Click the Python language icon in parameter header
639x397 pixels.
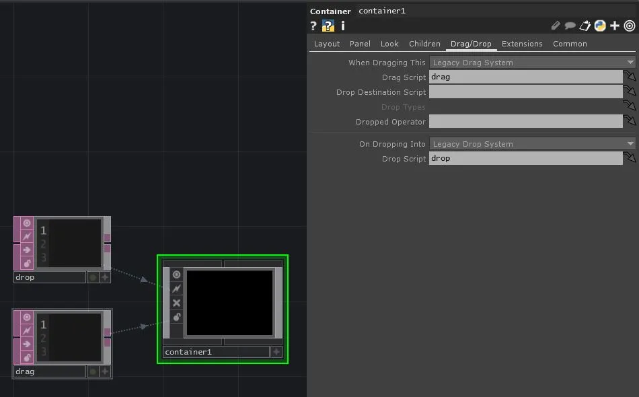coord(600,26)
